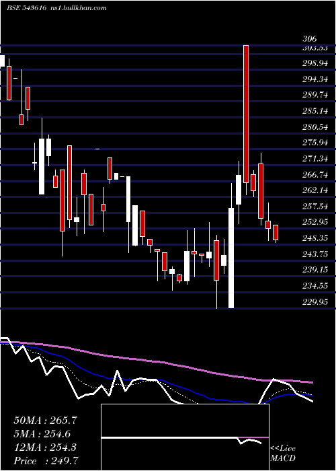Screen dimensions: 336x471
Task: Click the 306 price axis label
Action: click(309, 39)
